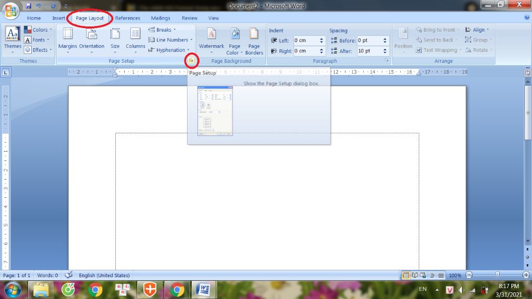This screenshot has height=299, width=532.
Task: Switch to the View tab
Action: (214, 18)
